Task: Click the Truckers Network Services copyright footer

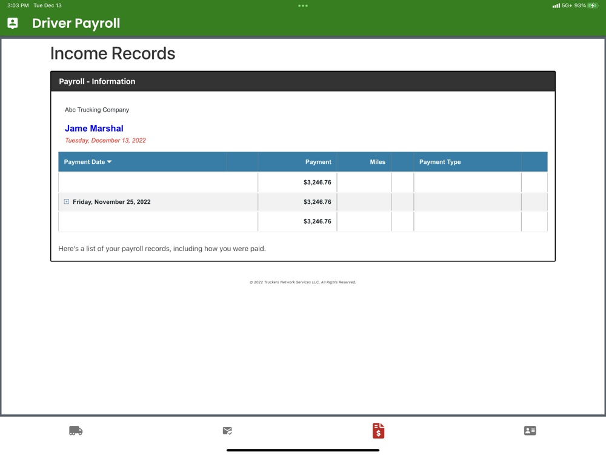Action: 302,282
